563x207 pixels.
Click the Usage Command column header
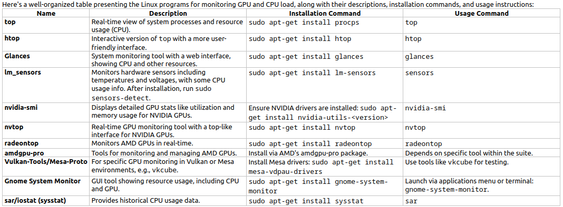click(x=481, y=14)
